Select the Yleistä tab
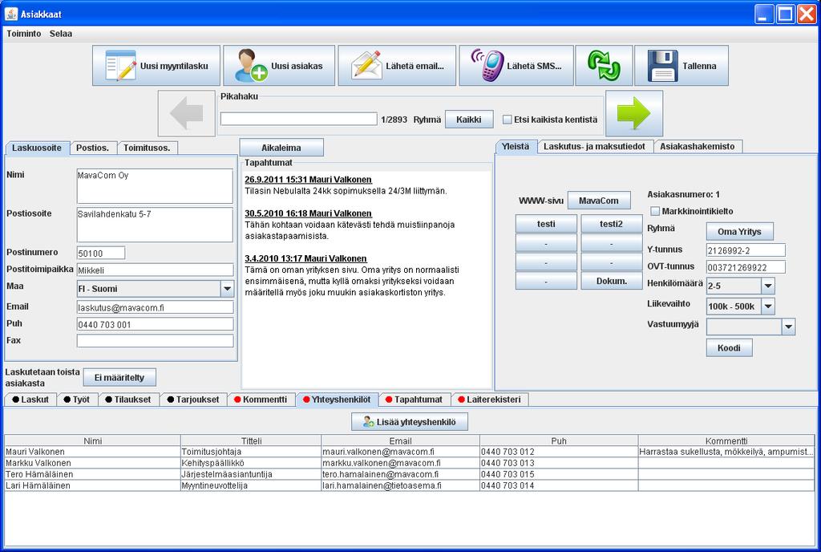 516,147
